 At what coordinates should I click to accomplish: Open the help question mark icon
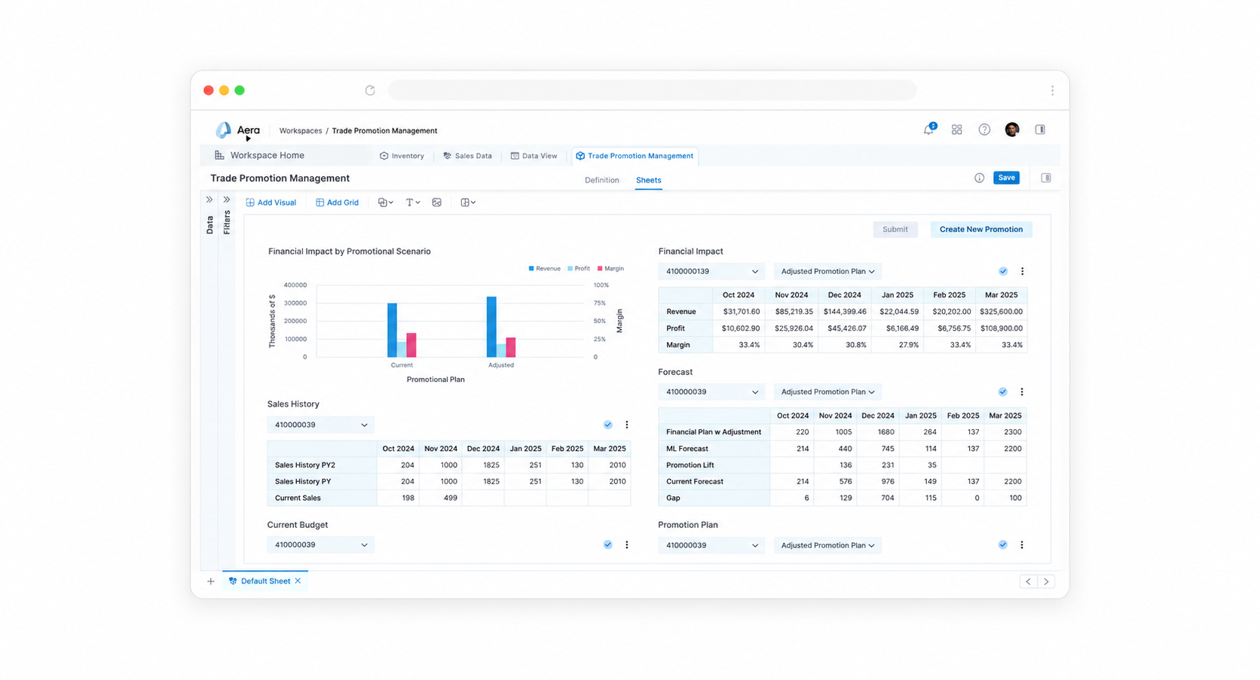[984, 130]
